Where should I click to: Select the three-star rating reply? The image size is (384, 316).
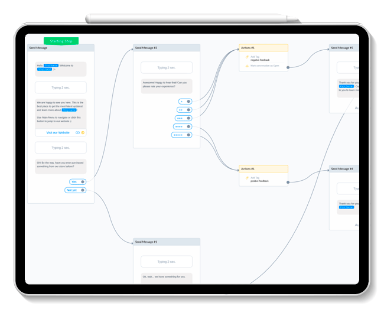(x=183, y=118)
